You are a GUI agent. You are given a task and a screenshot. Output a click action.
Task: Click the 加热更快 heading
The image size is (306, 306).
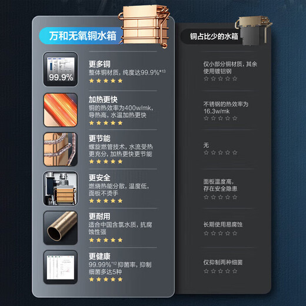tap(103, 99)
